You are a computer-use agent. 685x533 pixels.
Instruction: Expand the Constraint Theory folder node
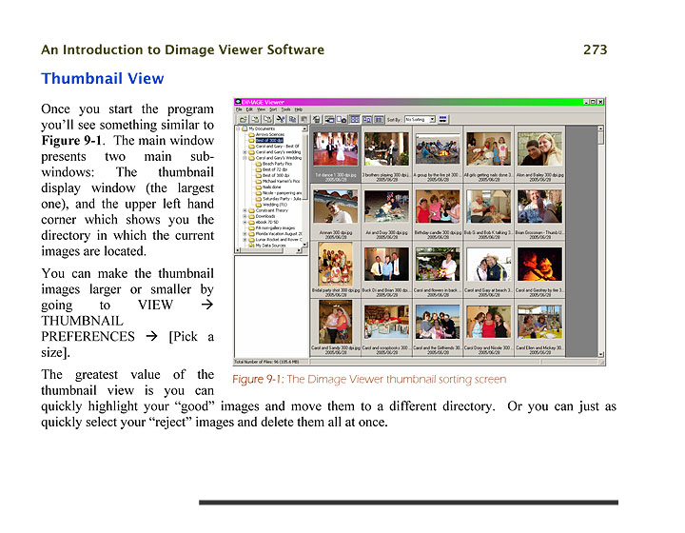(x=245, y=210)
